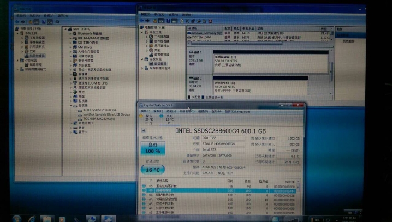Viewport: 393px width, 222px height.
Task: Click the Forward arrow in Disk Management toolbar
Action: 147,21
